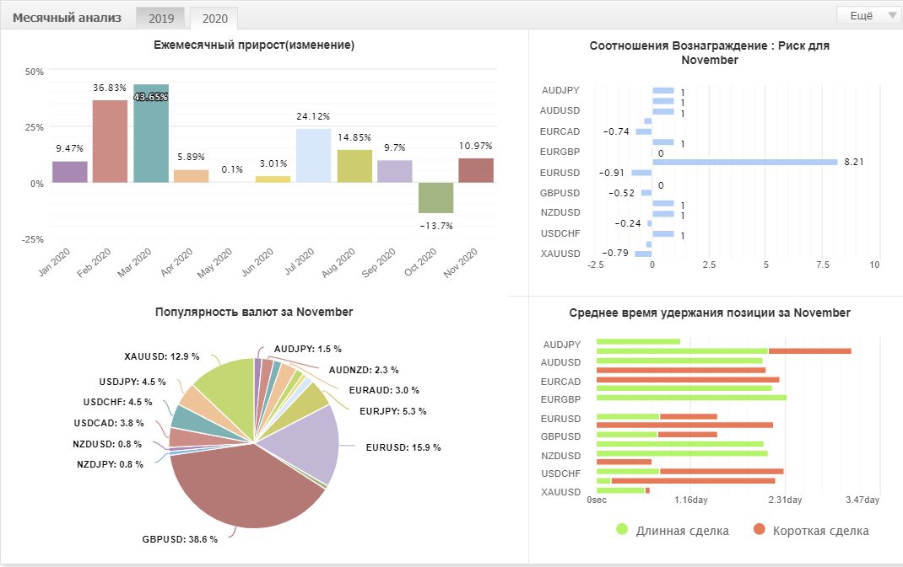
Task: Click the Aug 2020 bar showing 14.85%
Action: (354, 166)
